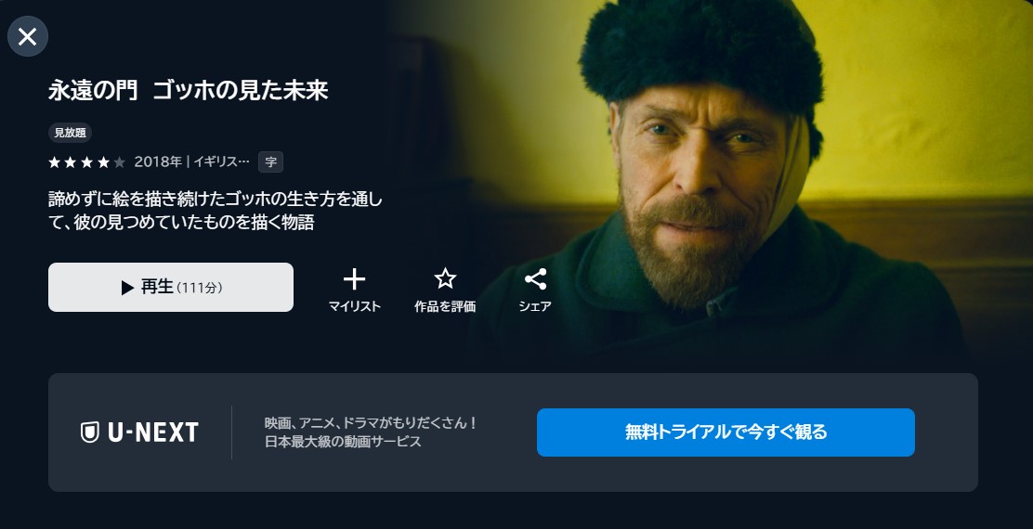Start the free trial with 無料トライアルで今すぐ観る
The height and width of the screenshot is (529, 1033).
tap(726, 432)
